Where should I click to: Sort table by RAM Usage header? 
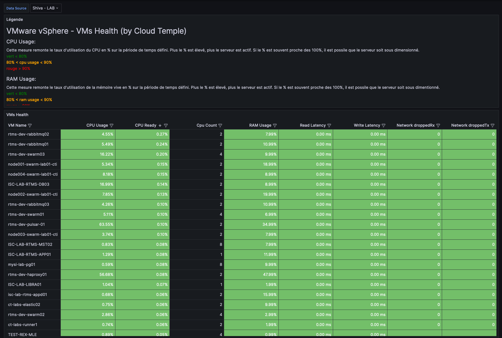(x=260, y=125)
